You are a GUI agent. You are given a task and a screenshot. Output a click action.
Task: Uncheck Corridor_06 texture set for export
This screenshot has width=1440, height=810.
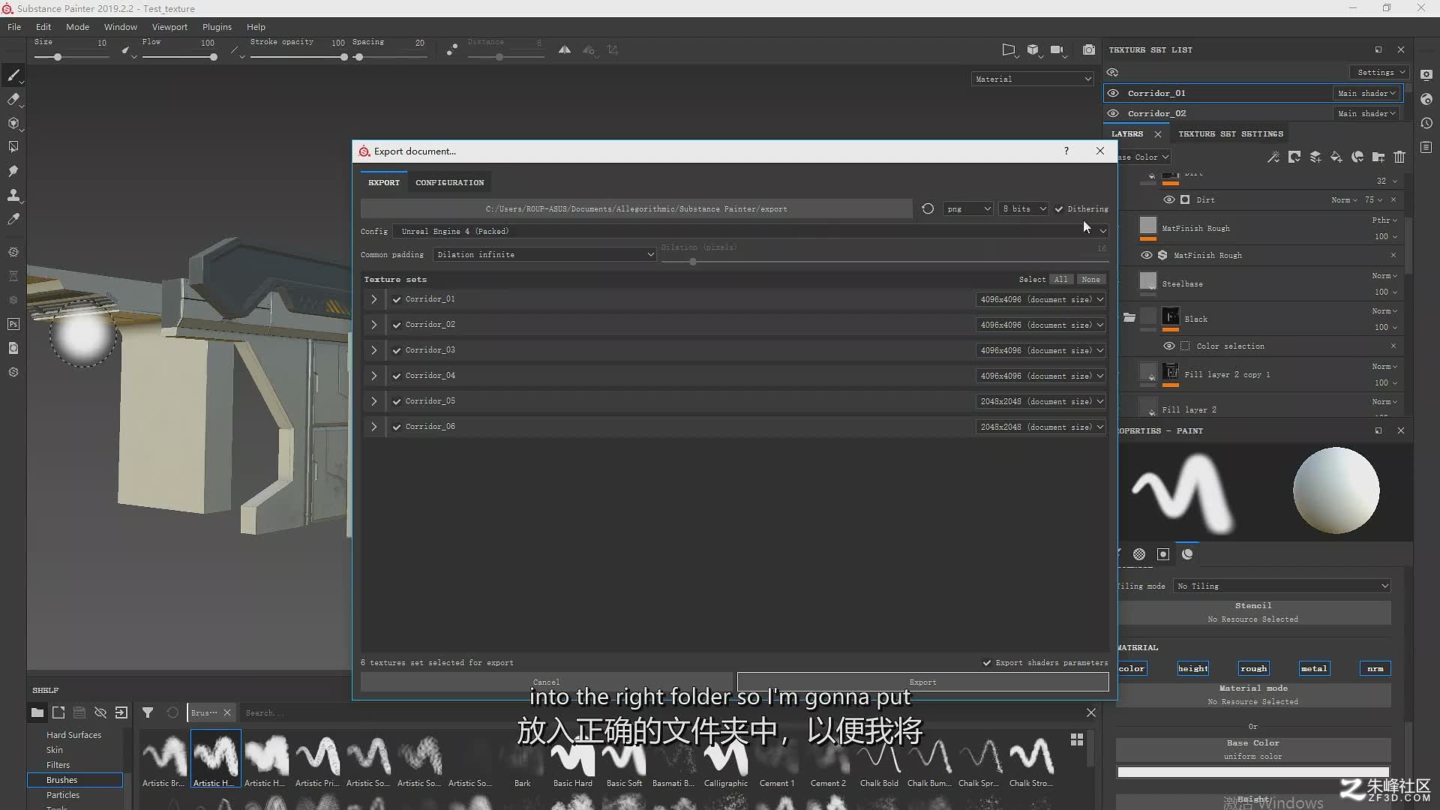[397, 427]
